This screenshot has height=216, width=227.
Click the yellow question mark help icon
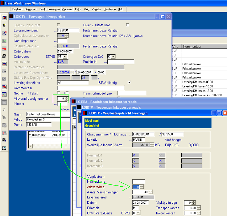click(4, 26)
